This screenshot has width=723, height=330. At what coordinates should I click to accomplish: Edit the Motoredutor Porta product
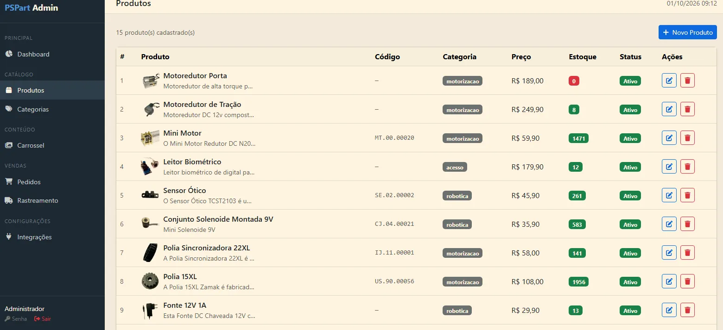tap(669, 81)
